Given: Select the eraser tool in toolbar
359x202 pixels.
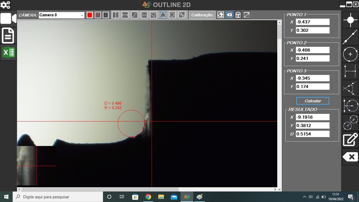Looking at the screenshot, I should point(221,15).
